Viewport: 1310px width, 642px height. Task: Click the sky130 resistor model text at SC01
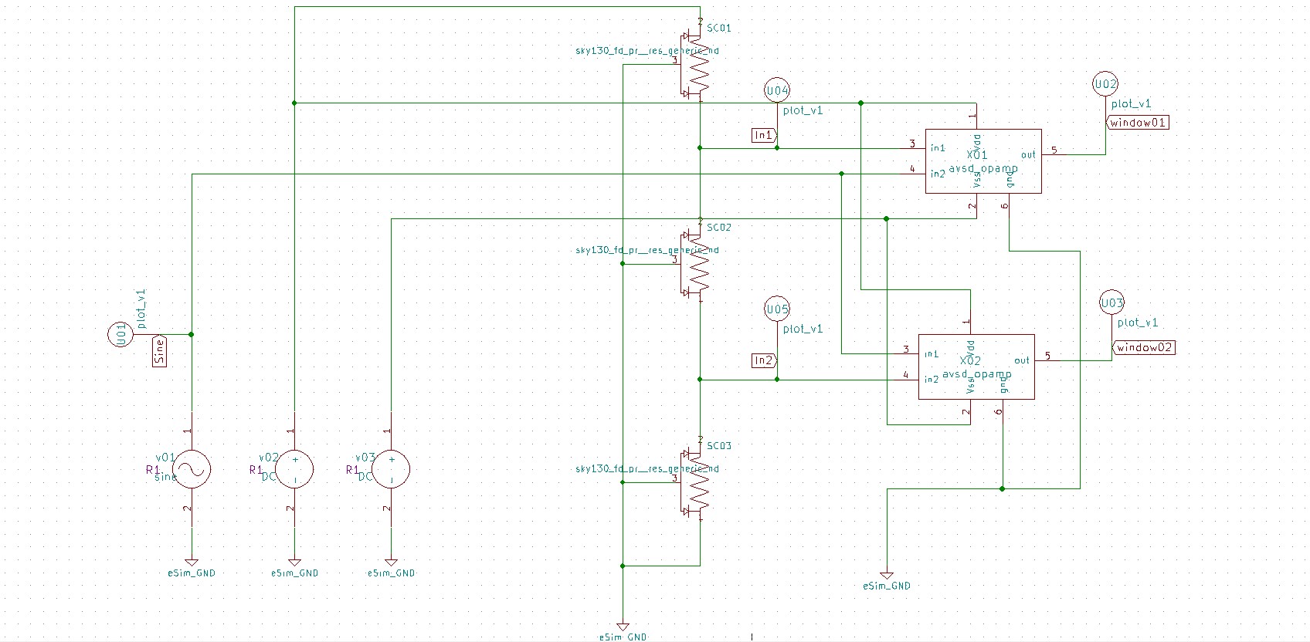[x=647, y=51]
